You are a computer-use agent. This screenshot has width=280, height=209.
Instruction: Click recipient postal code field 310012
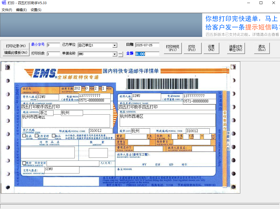[x=198, y=131]
